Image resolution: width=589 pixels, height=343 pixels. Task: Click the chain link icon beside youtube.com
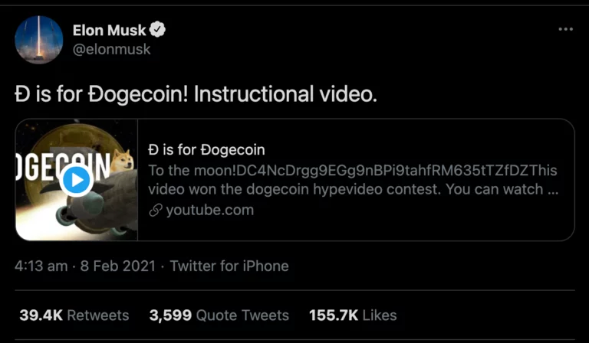(x=156, y=210)
